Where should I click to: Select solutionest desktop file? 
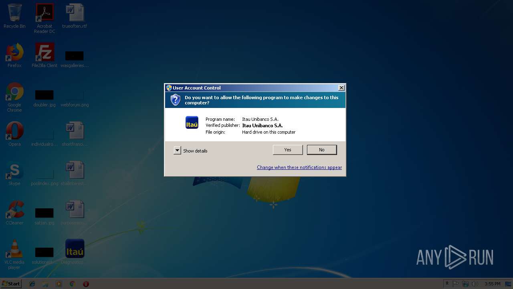point(44,255)
